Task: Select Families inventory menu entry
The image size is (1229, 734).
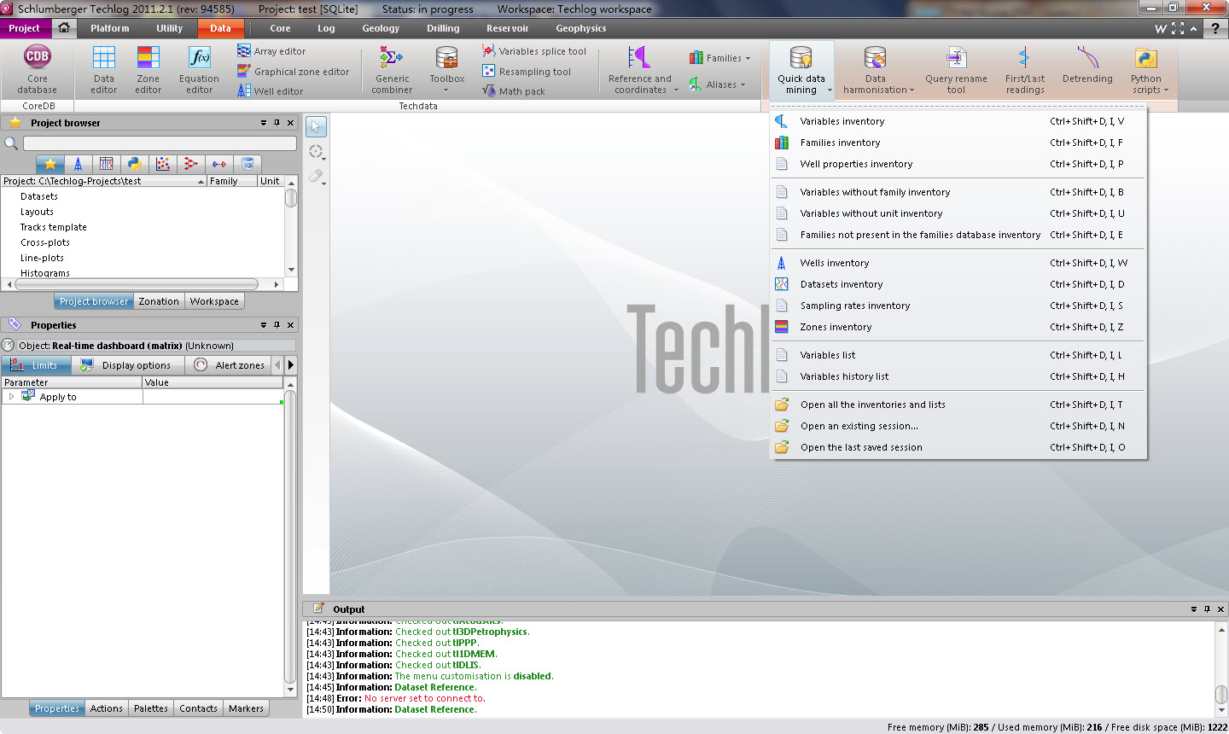Action: [x=958, y=143]
